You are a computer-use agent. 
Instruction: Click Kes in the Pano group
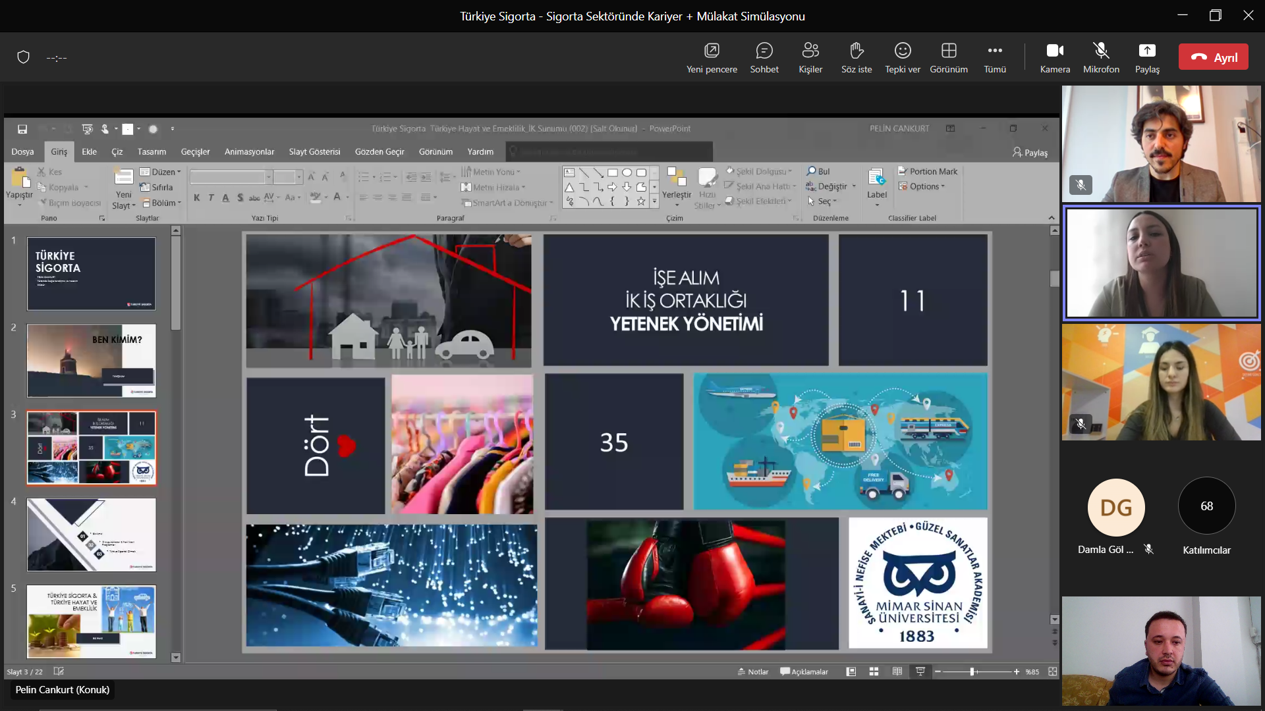point(50,172)
